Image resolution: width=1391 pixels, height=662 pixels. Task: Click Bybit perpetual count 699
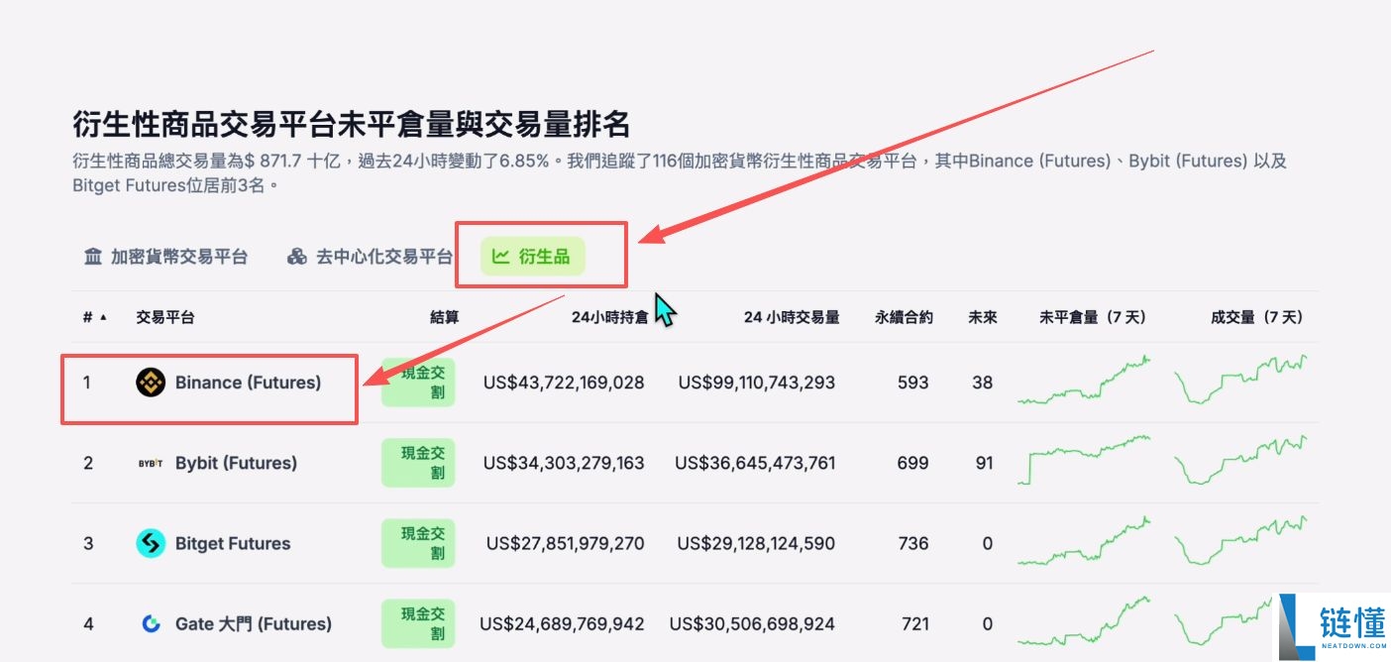[912, 463]
